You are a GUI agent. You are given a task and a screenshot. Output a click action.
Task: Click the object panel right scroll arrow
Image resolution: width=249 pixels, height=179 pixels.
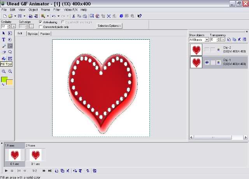tap(245, 137)
